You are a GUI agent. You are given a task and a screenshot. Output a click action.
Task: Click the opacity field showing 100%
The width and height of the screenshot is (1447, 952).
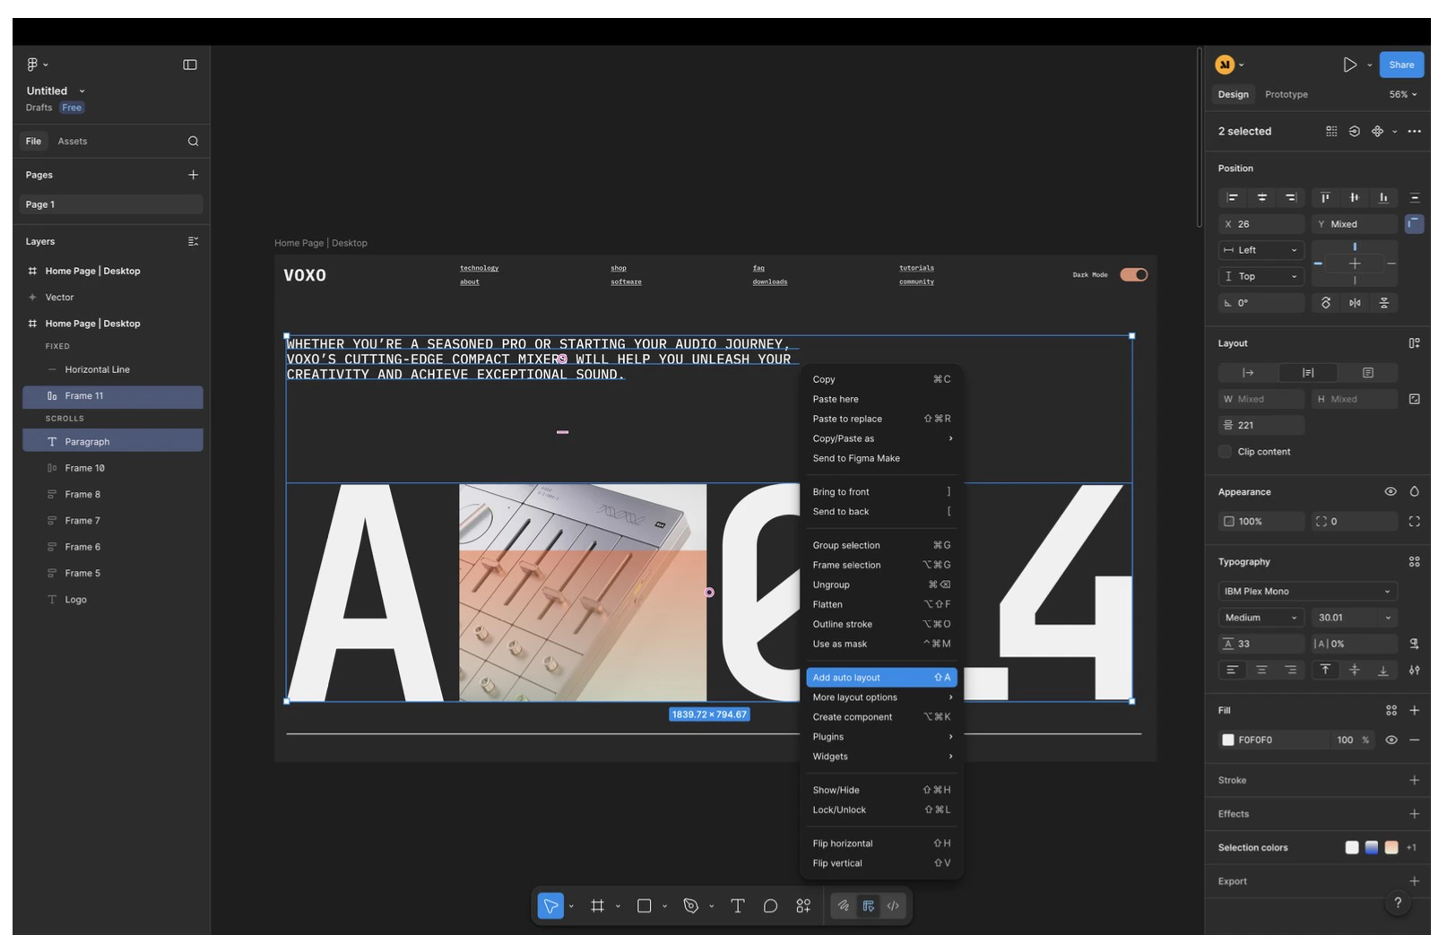(1261, 521)
